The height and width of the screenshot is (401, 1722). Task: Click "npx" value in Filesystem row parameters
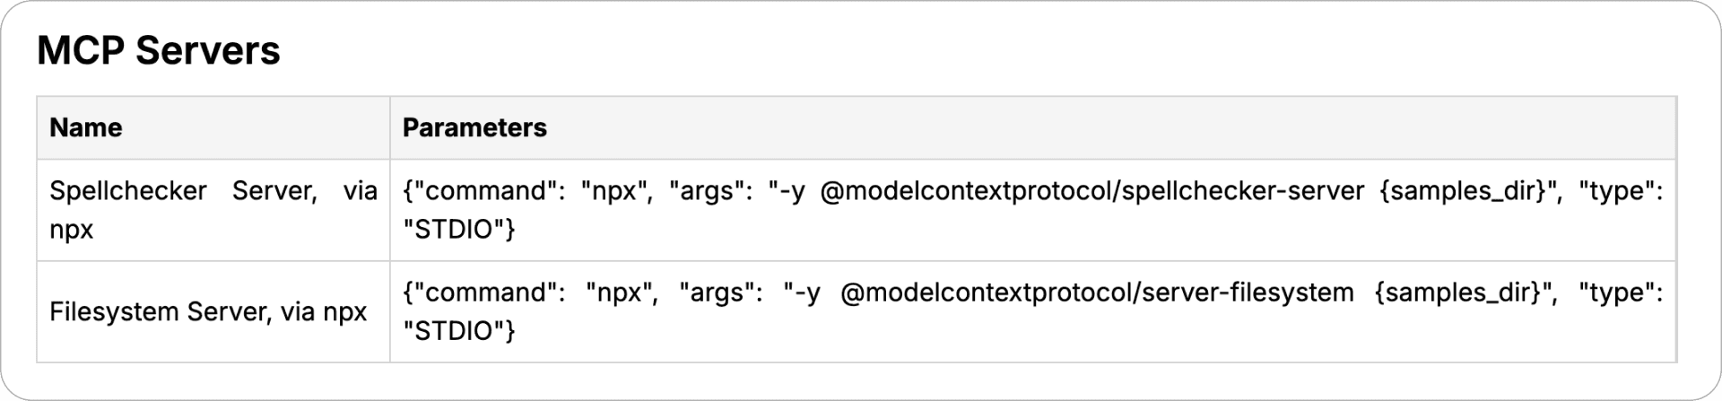coord(619,293)
